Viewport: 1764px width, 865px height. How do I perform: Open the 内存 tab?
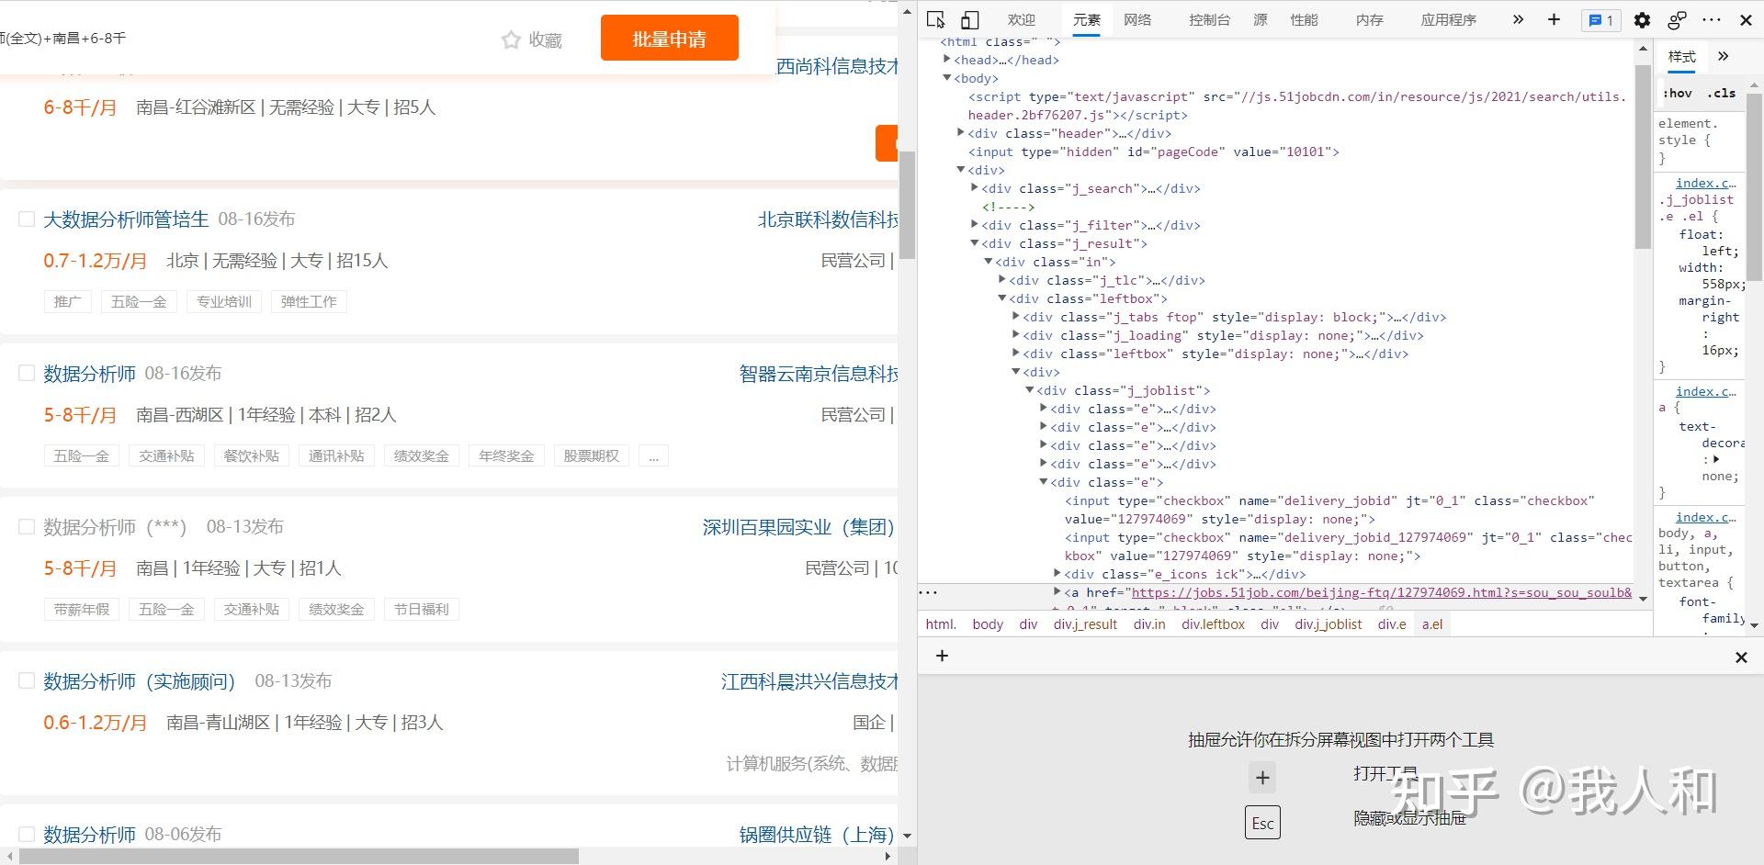coord(1369,20)
